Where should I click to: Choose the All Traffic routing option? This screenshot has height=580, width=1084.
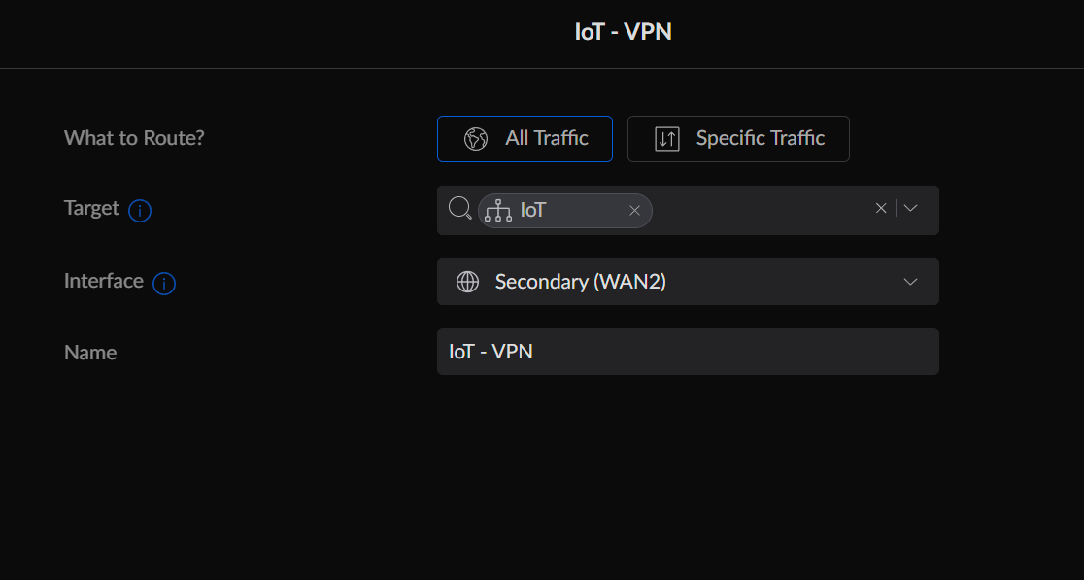pyautogui.click(x=525, y=139)
